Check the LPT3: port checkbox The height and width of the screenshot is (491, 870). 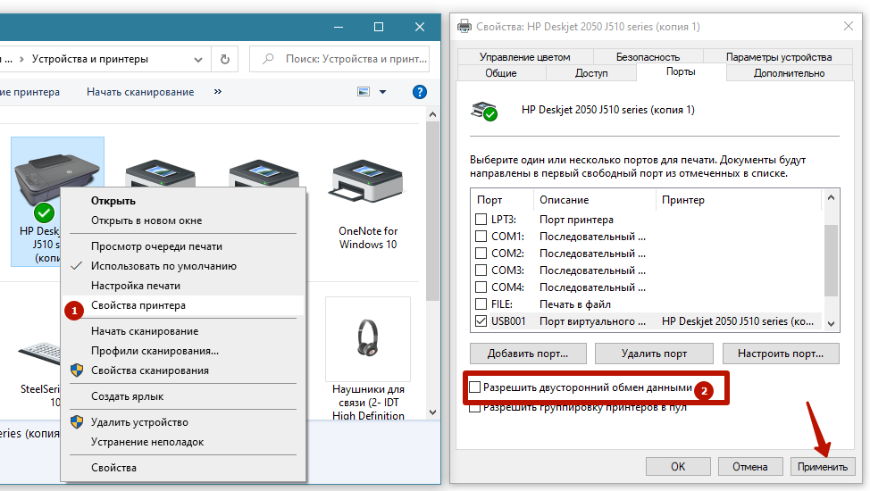pos(481,219)
